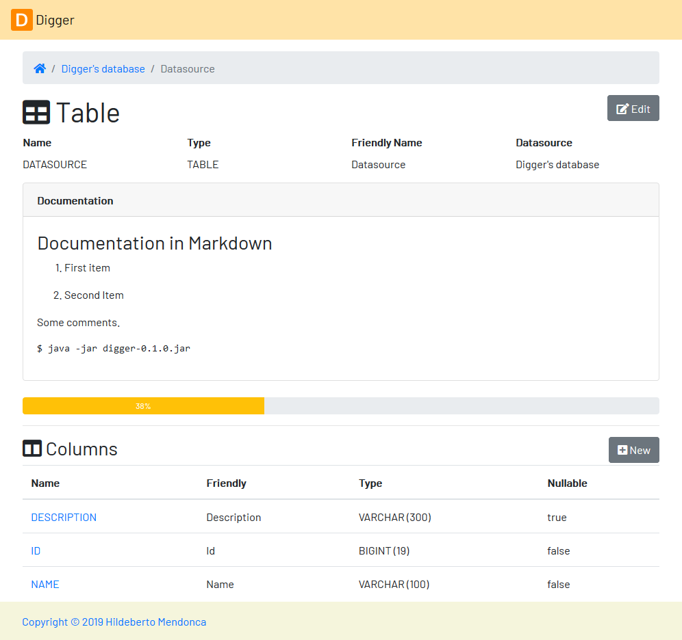Click the Friendly column header
This screenshot has height=640, width=682.
click(x=226, y=483)
